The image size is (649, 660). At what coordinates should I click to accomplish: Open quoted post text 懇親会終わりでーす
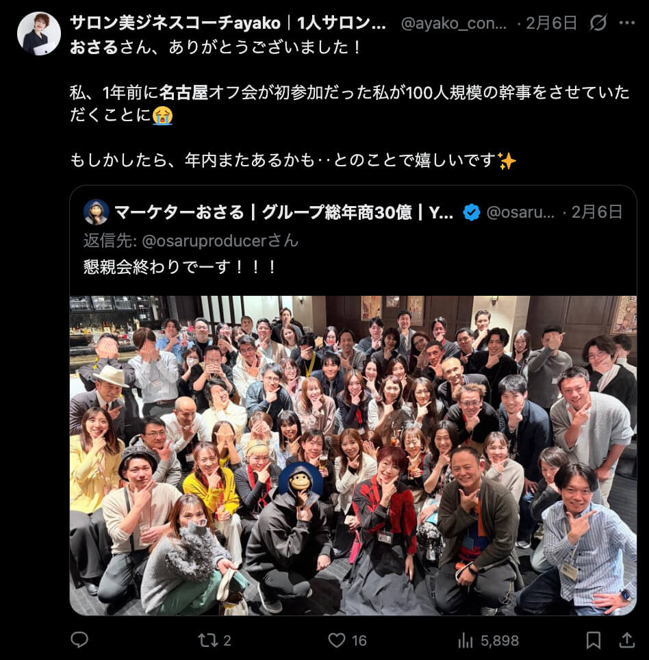click(180, 267)
